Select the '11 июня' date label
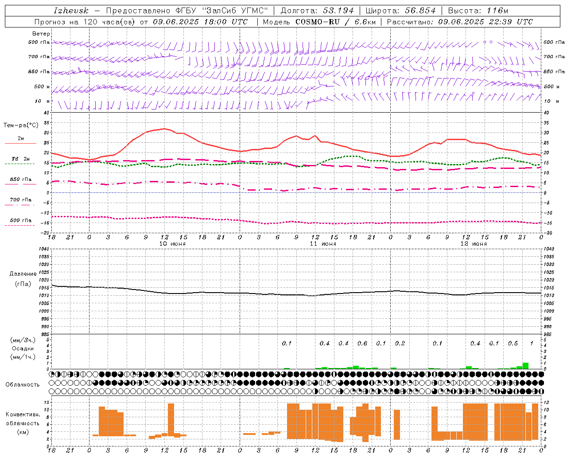The image size is (567, 454). click(323, 243)
